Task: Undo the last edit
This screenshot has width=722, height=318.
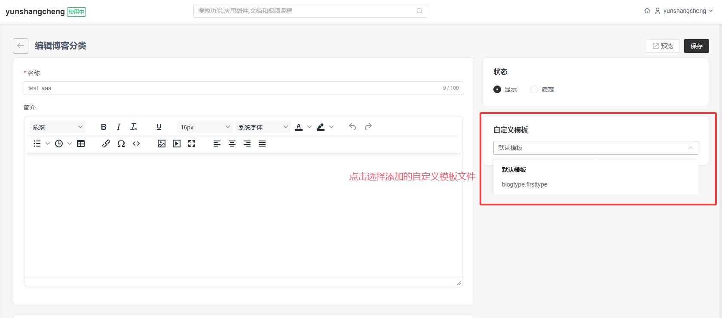Action: coord(352,127)
